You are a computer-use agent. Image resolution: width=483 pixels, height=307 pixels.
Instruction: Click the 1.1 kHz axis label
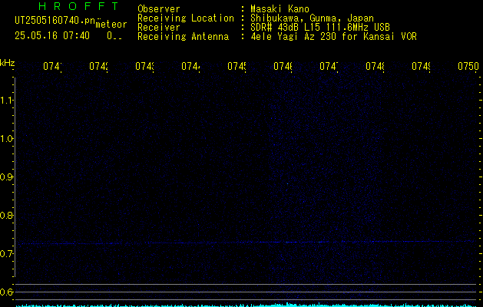(x=6, y=101)
